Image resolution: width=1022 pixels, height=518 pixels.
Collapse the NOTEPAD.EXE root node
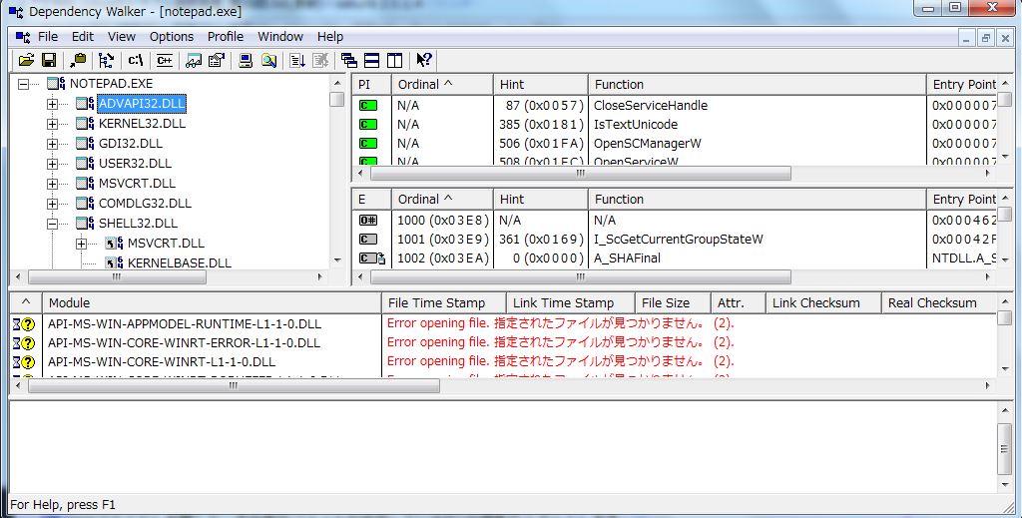(x=24, y=84)
